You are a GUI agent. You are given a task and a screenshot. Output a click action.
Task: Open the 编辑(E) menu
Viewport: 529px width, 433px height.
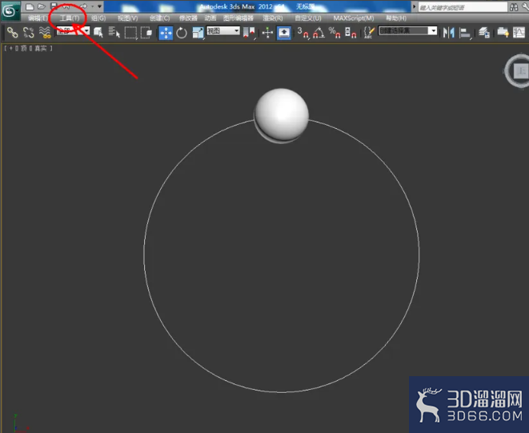[x=38, y=18]
